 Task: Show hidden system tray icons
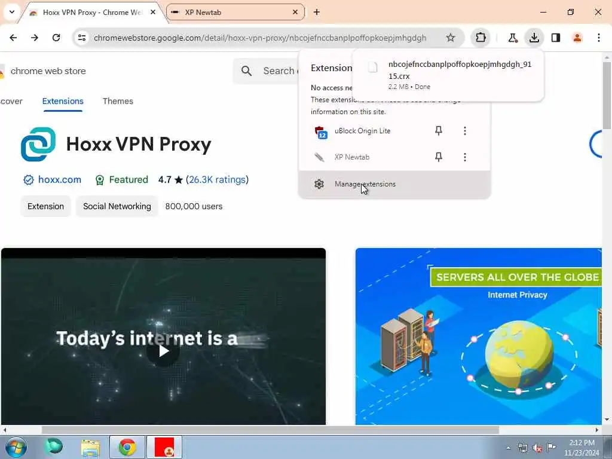tap(508, 448)
